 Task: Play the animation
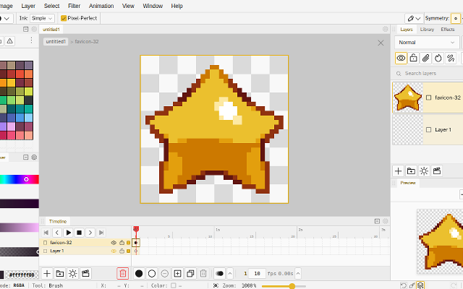click(x=68, y=233)
